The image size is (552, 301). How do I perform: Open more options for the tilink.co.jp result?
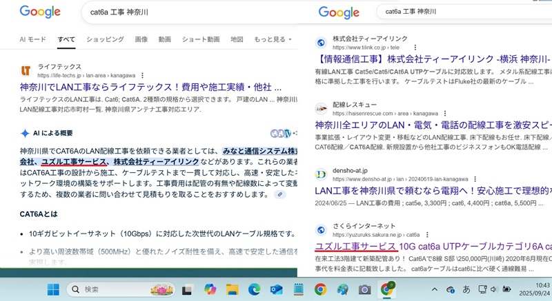pos(415,48)
